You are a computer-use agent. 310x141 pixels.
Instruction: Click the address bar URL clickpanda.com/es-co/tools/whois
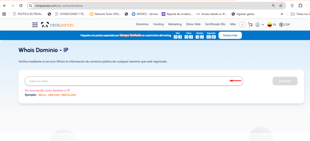pyautogui.click(x=59, y=6)
